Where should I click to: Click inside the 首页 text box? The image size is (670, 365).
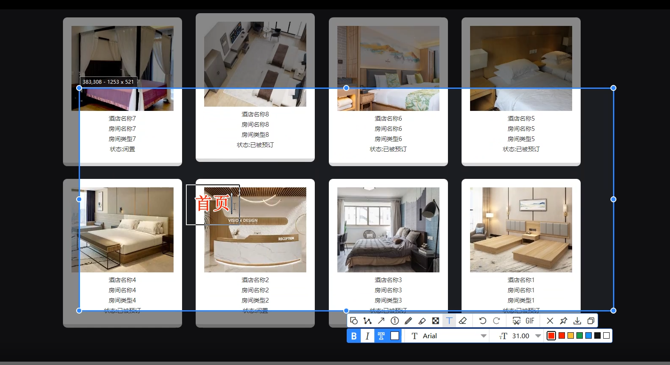tap(213, 204)
